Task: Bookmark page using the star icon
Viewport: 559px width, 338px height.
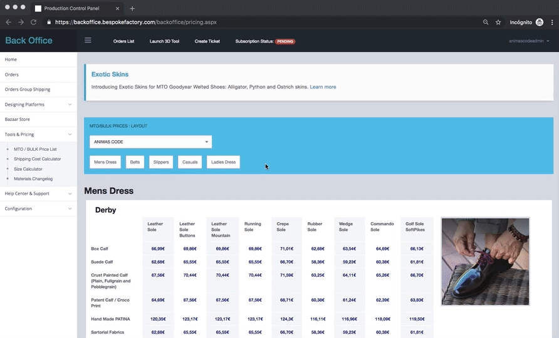Action: (498, 22)
